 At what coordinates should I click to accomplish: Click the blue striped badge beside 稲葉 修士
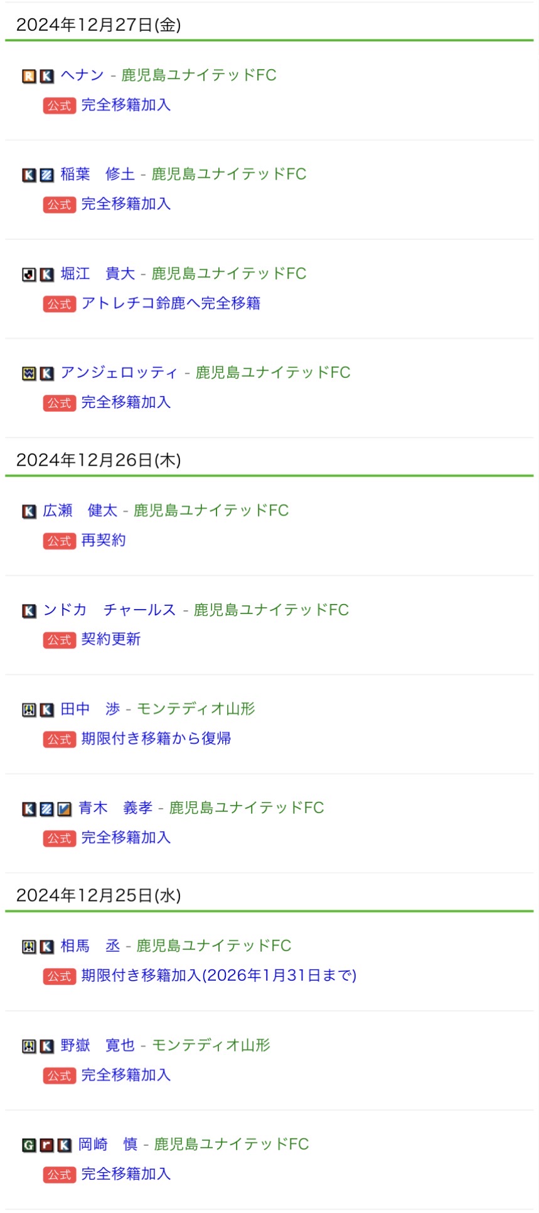[47, 175]
